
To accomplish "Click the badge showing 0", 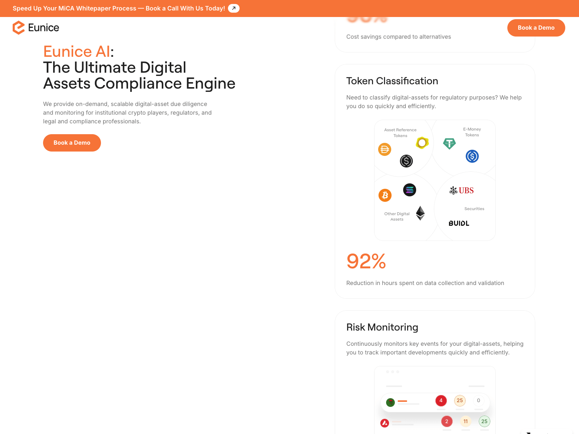I will (479, 401).
